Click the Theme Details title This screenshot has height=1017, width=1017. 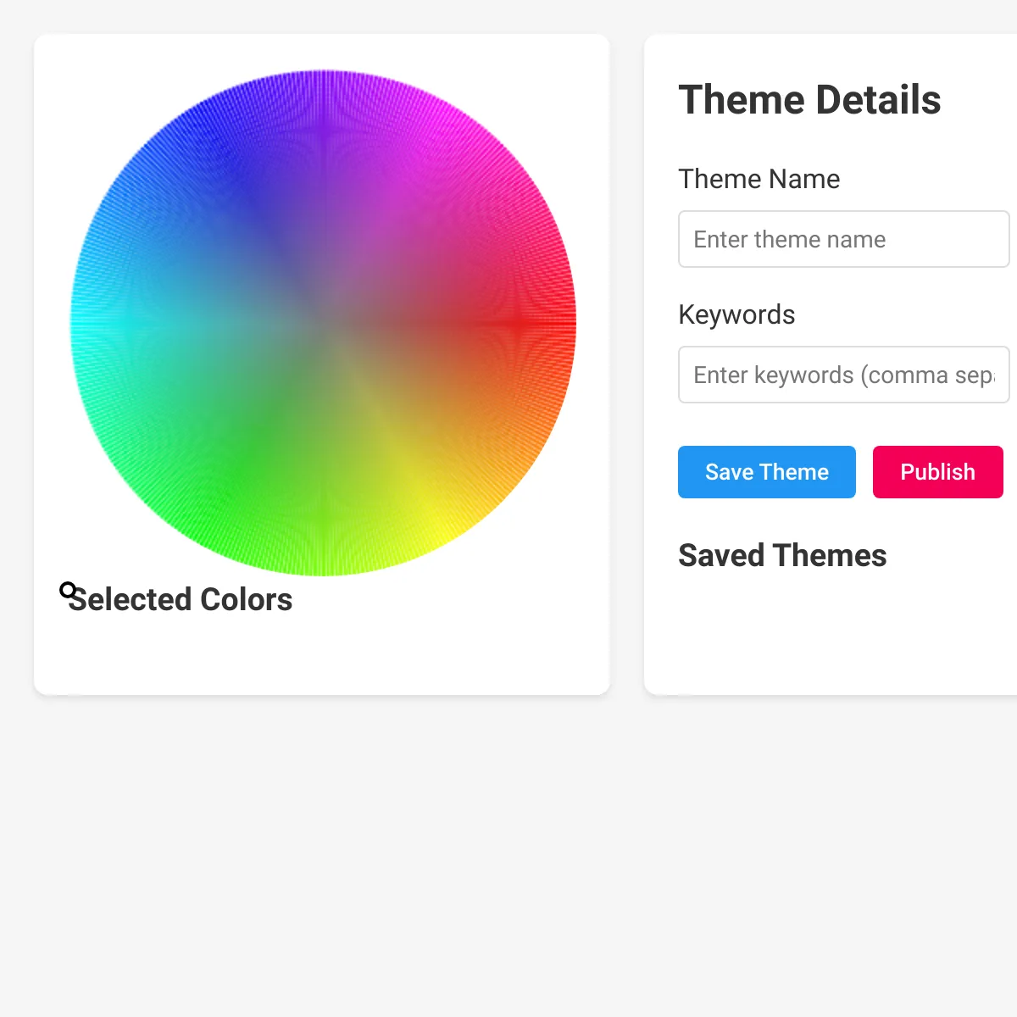coord(809,100)
